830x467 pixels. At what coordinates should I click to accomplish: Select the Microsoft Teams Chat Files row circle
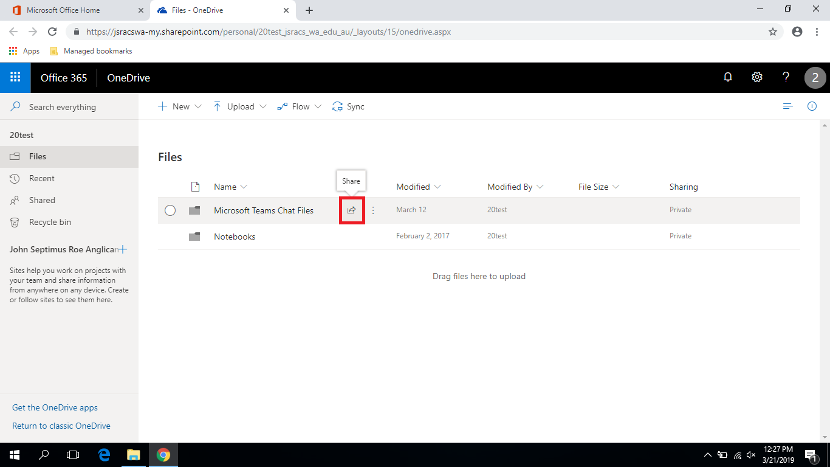click(x=170, y=210)
